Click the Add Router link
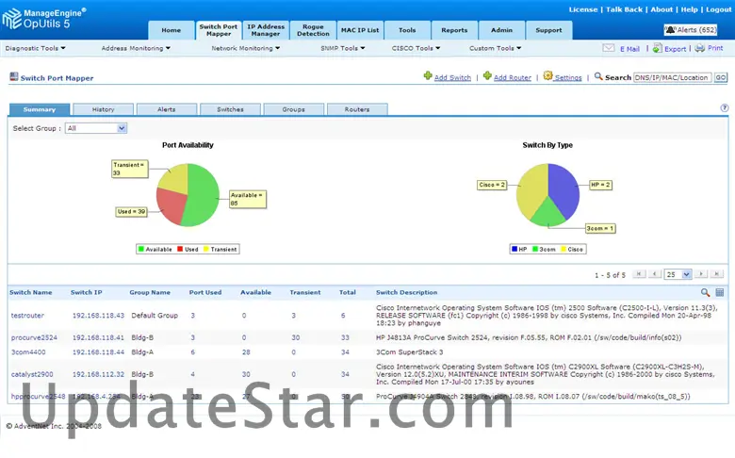This screenshot has height=458, width=735. (513, 78)
